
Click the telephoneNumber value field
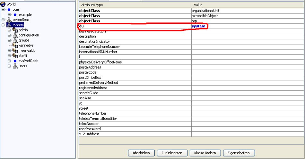click(x=248, y=113)
